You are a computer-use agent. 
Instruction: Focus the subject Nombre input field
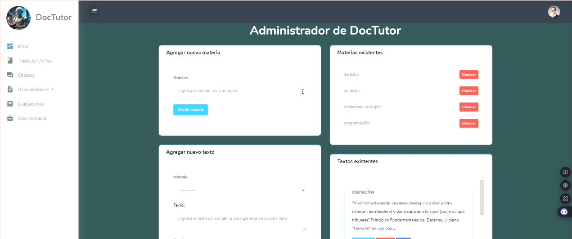pos(239,91)
